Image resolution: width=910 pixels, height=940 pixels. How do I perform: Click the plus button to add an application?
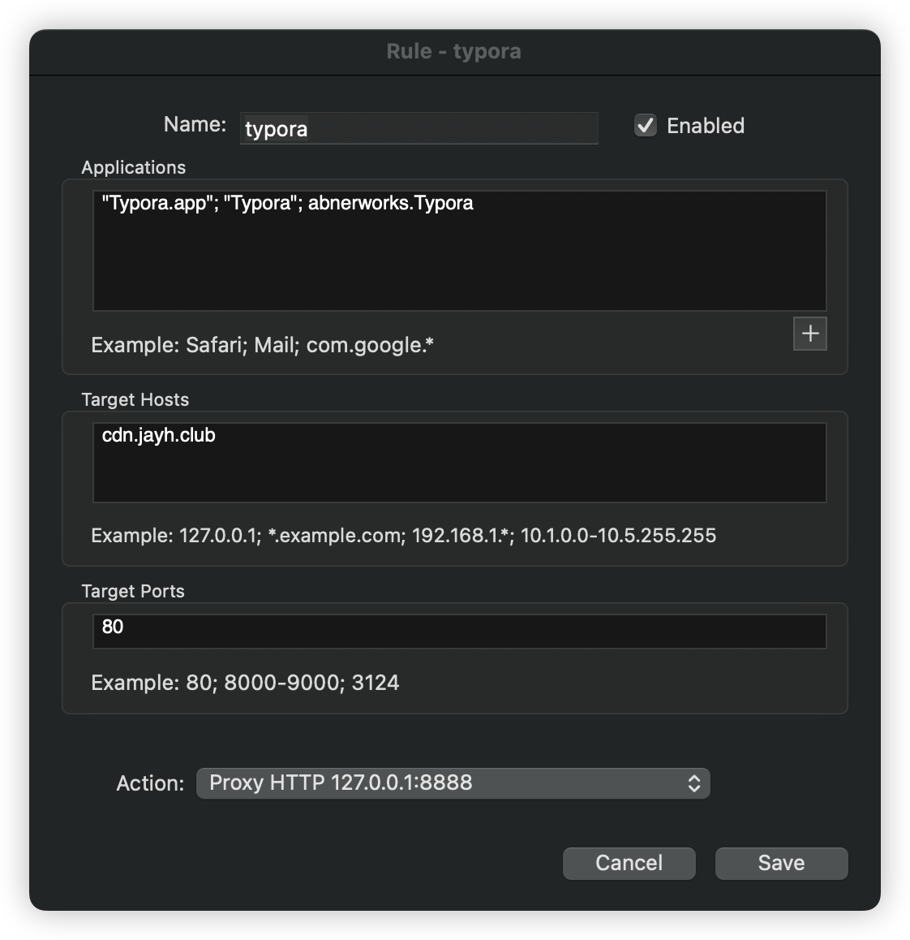pos(809,334)
